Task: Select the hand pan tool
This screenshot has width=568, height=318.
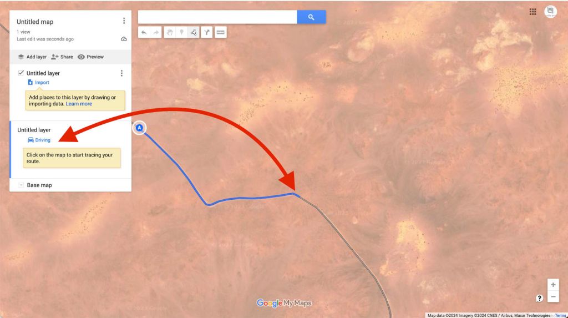Action: [x=170, y=33]
